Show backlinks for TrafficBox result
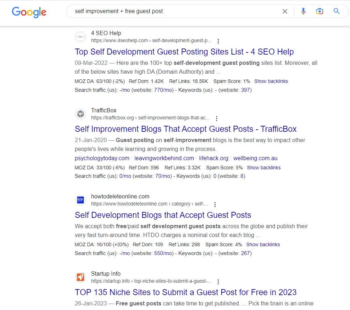This screenshot has width=350, height=310. [x=263, y=168]
